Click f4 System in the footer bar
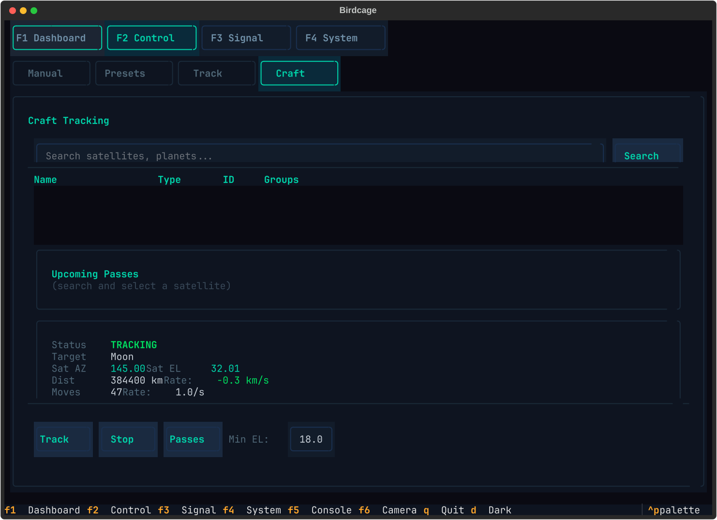 click(x=252, y=510)
